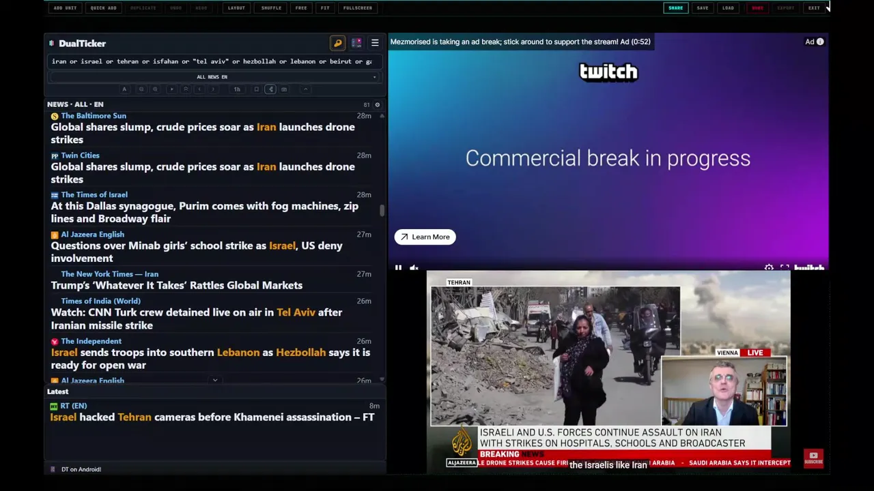Click the news list scrollbar thumb
Screen dimensions: 874x491
click(x=382, y=211)
